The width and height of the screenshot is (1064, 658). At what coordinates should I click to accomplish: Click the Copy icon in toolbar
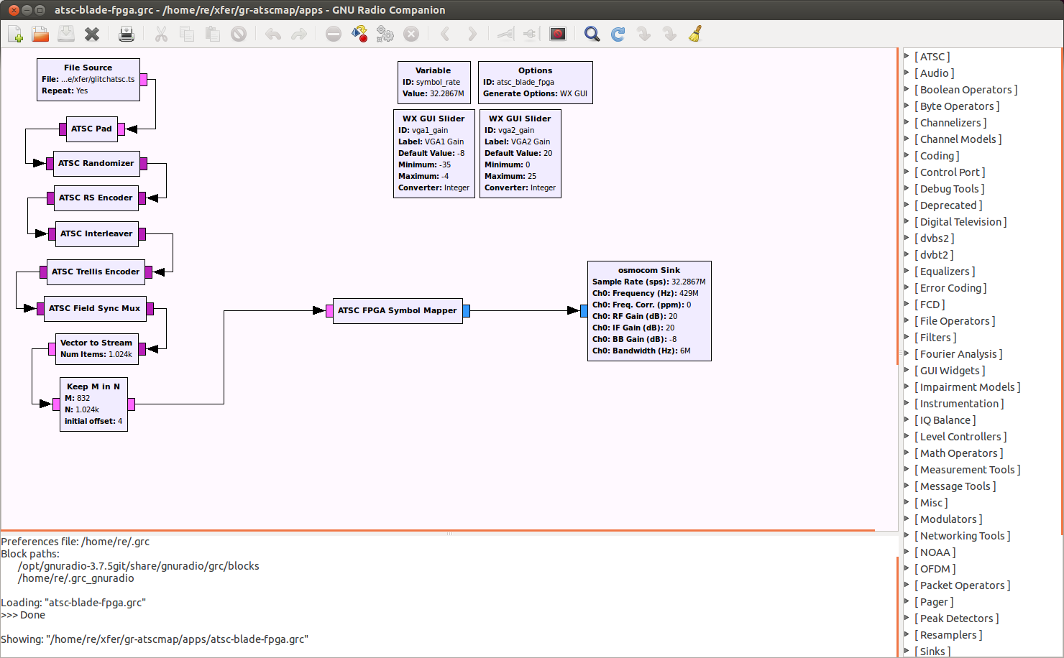point(187,34)
